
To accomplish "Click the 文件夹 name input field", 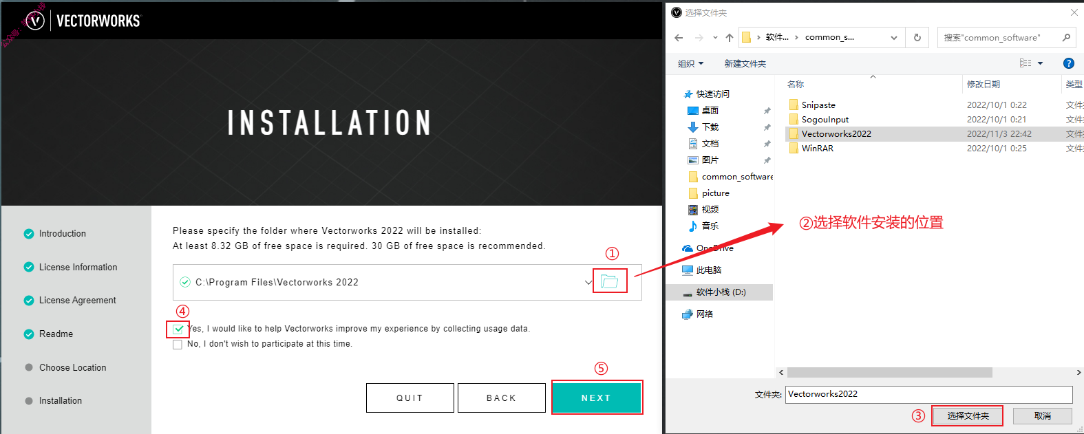I will pyautogui.click(x=929, y=394).
